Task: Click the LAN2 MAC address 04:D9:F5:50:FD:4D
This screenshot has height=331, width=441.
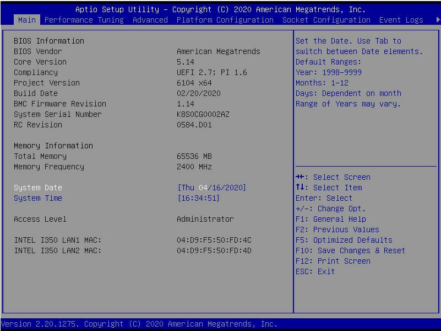Action: point(214,250)
